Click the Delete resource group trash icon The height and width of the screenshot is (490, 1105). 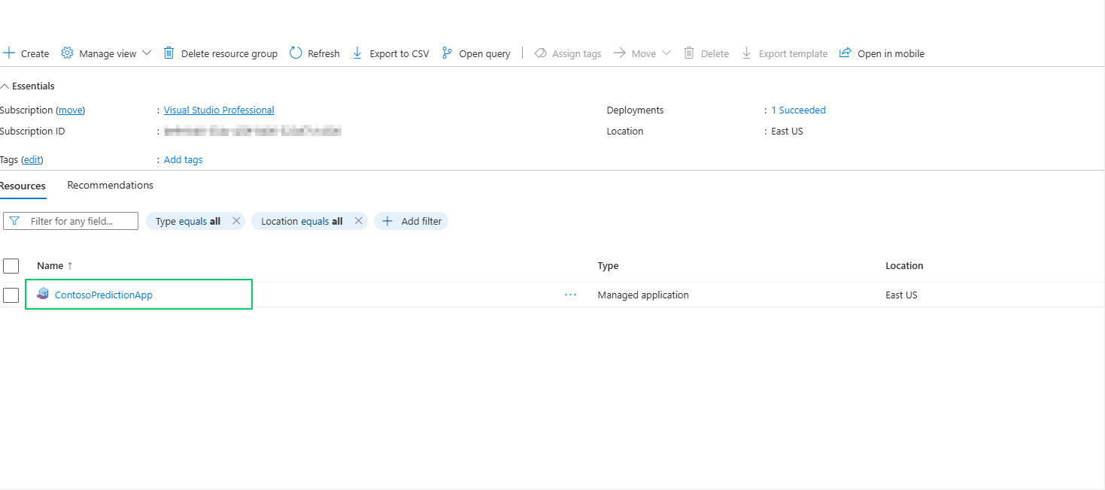point(169,53)
